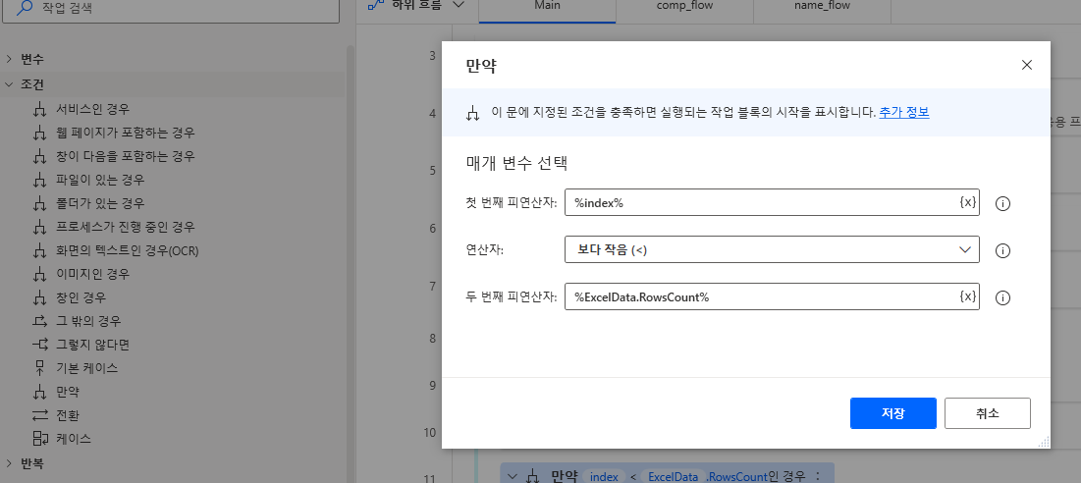The width and height of the screenshot is (1081, 483).
Task: Click the icon beside 프로세스가 진행 중인 경우
Action: click(39, 227)
